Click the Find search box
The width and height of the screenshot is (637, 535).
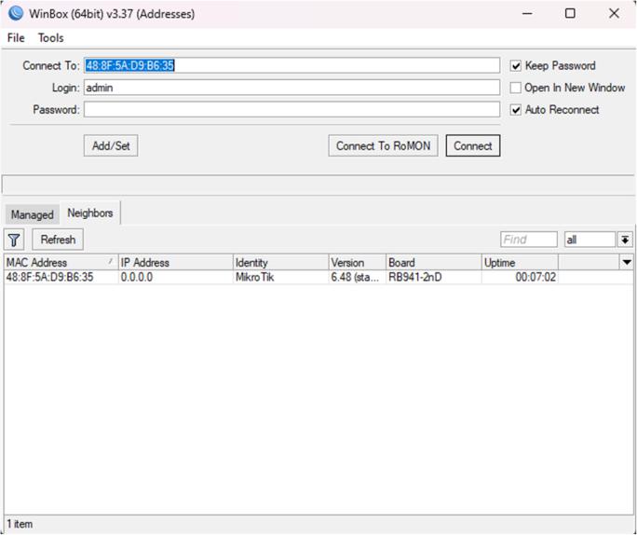click(528, 240)
